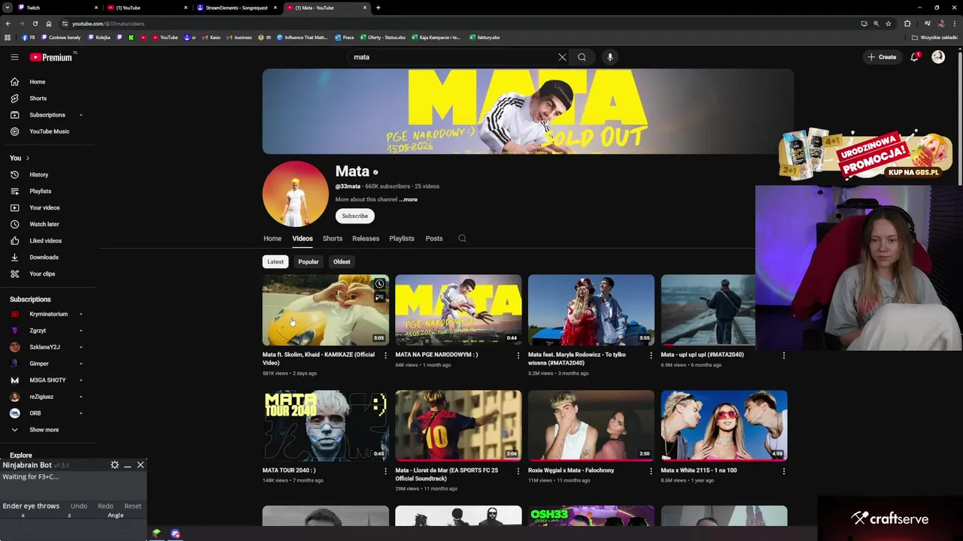The image size is (963, 541).
Task: Expand channel description with ...more
Action: (409, 199)
